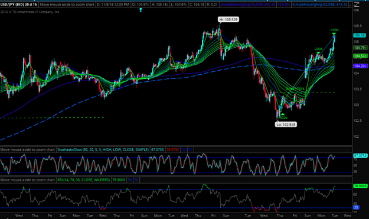Screen dimensions: 369x219
Task: Click the chart expand icon at top right
Action: (x=357, y=4)
